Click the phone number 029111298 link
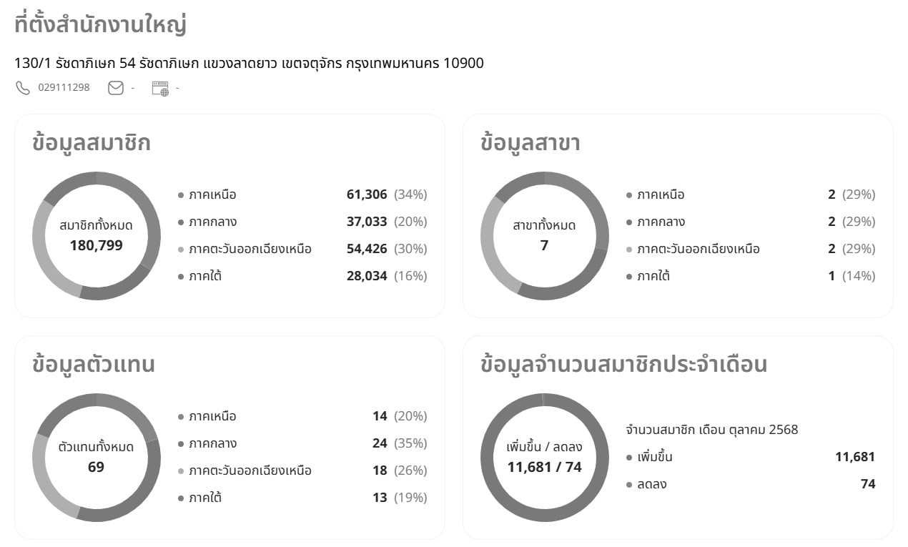Viewport: 908px width, 547px height. (63, 87)
